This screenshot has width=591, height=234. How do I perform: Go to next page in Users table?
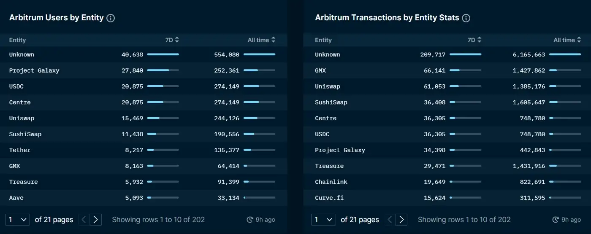click(x=96, y=220)
